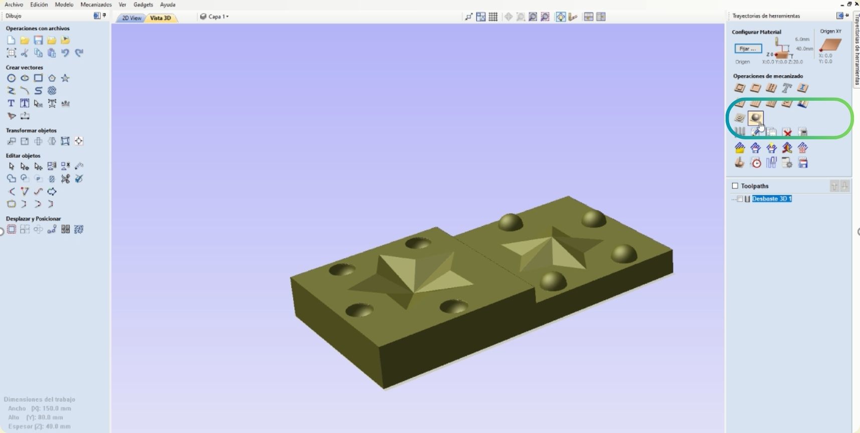
Task: Select the Draw Text 'T' tool
Action: [x=11, y=103]
